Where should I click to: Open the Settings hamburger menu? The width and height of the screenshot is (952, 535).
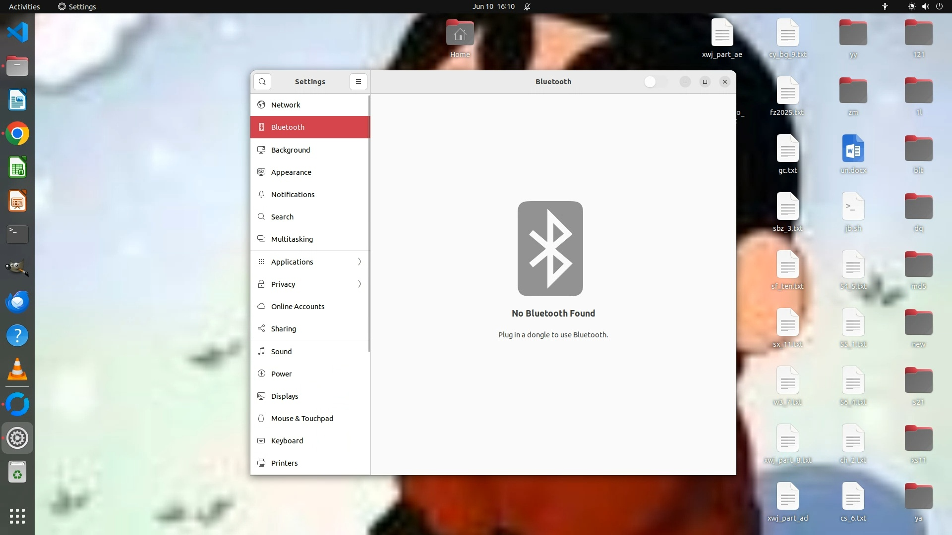click(358, 82)
